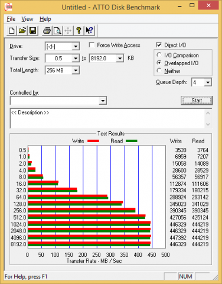The image size is (222, 284).
Task: Click the Transfer Rate - MB / Sec axis label
Action: tap(94, 261)
